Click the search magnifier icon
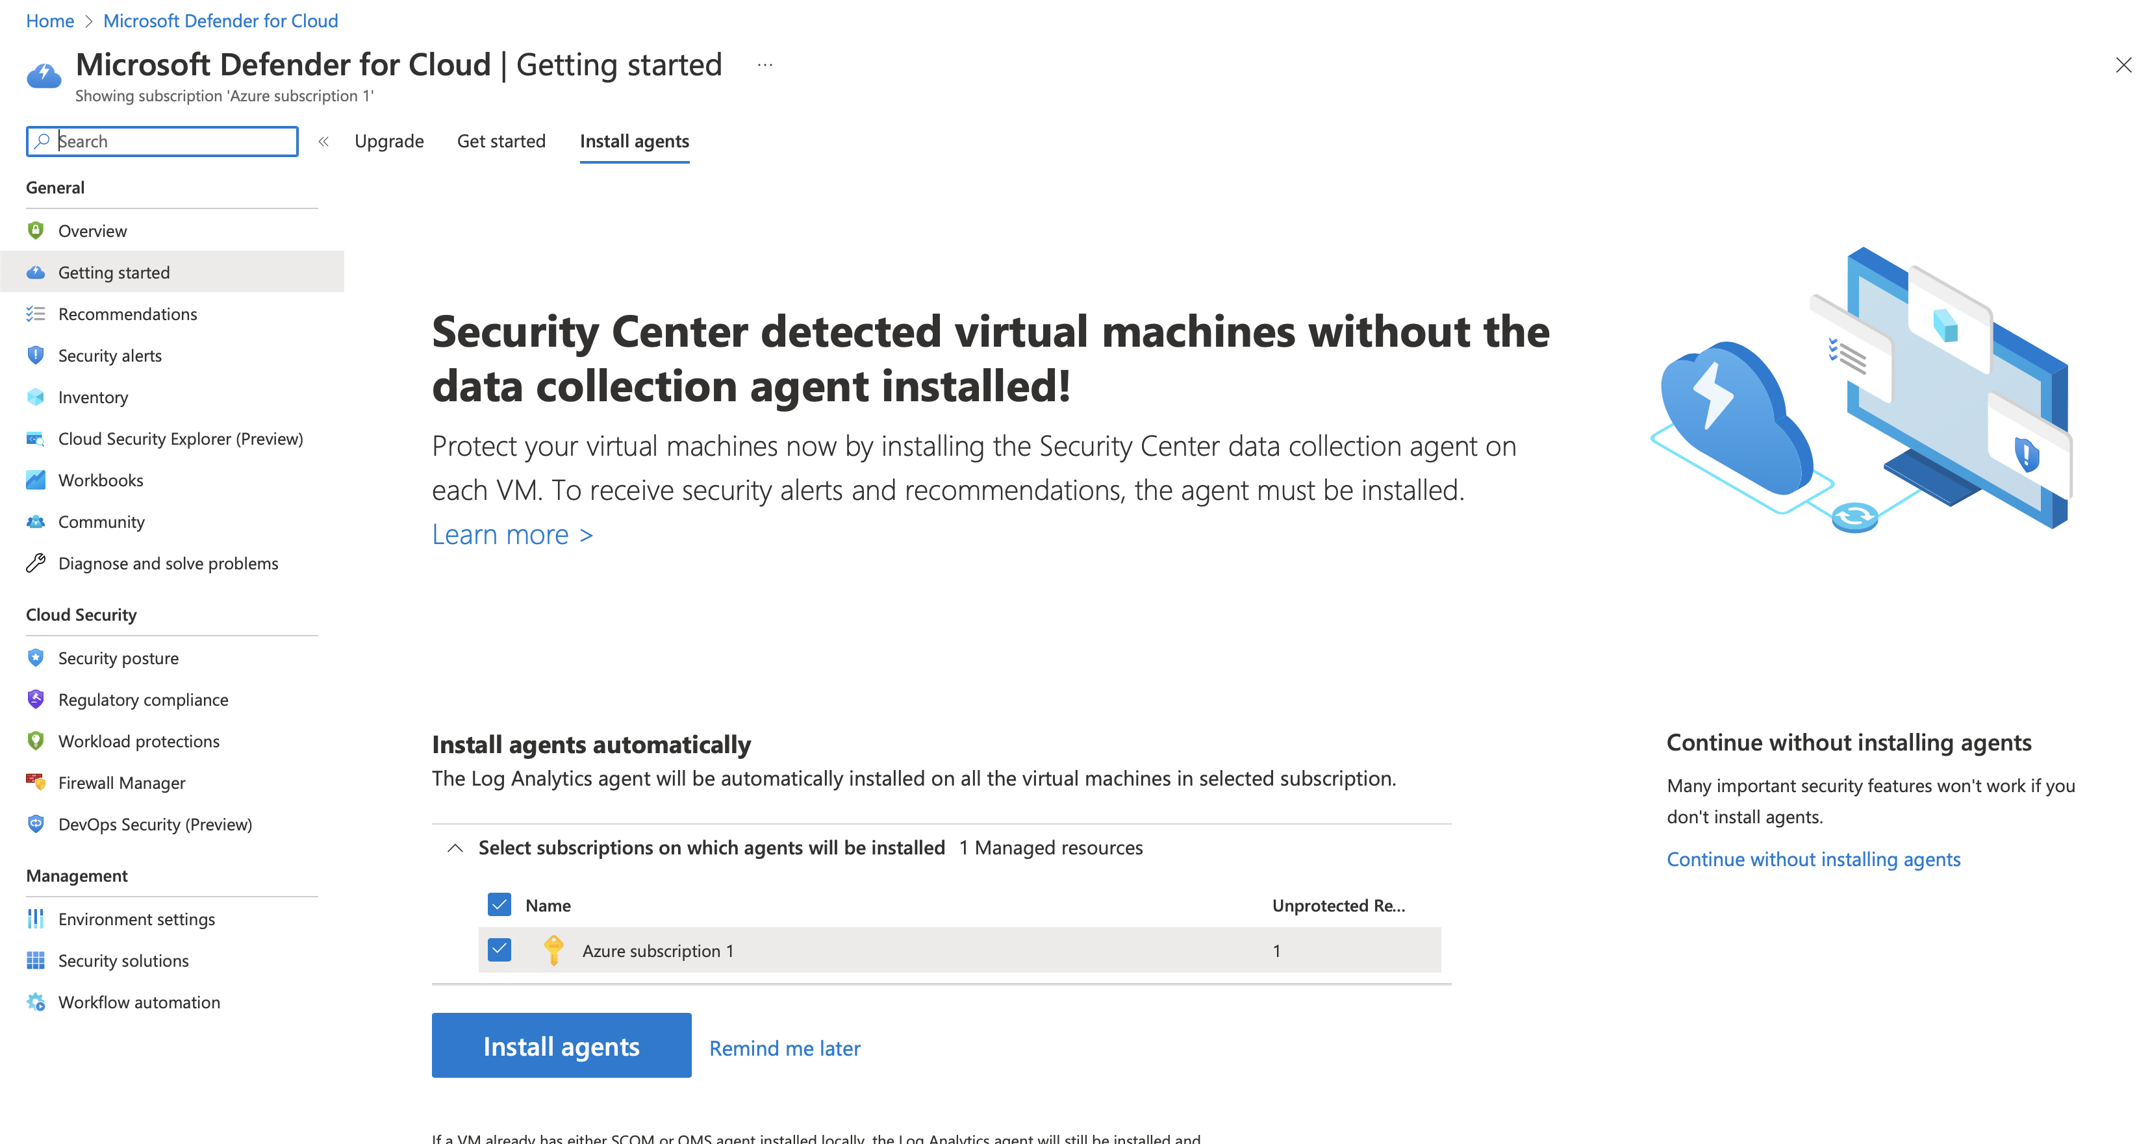2150x1144 pixels. pyautogui.click(x=42, y=140)
